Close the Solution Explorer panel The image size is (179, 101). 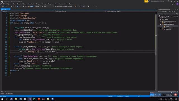click(177, 9)
